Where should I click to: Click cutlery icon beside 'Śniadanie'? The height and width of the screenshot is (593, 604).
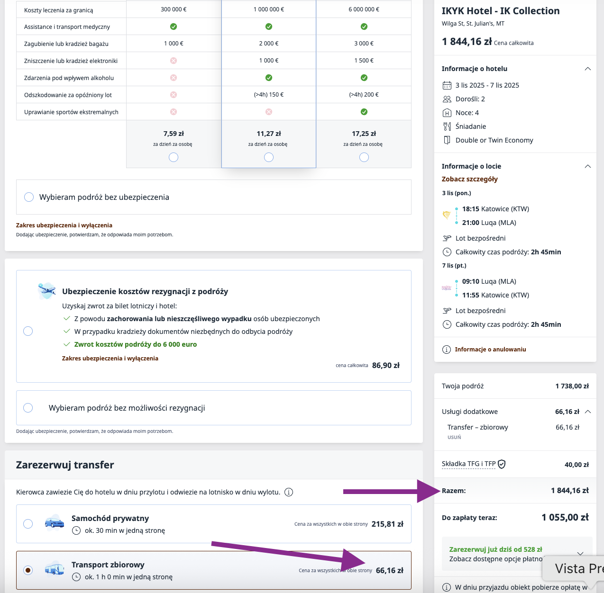click(x=447, y=126)
